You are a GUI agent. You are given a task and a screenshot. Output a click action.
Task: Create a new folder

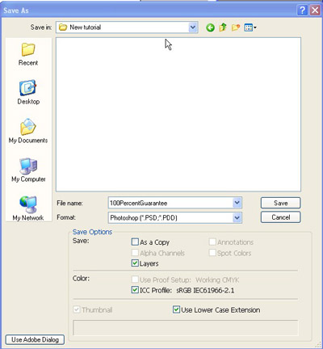[x=236, y=27]
